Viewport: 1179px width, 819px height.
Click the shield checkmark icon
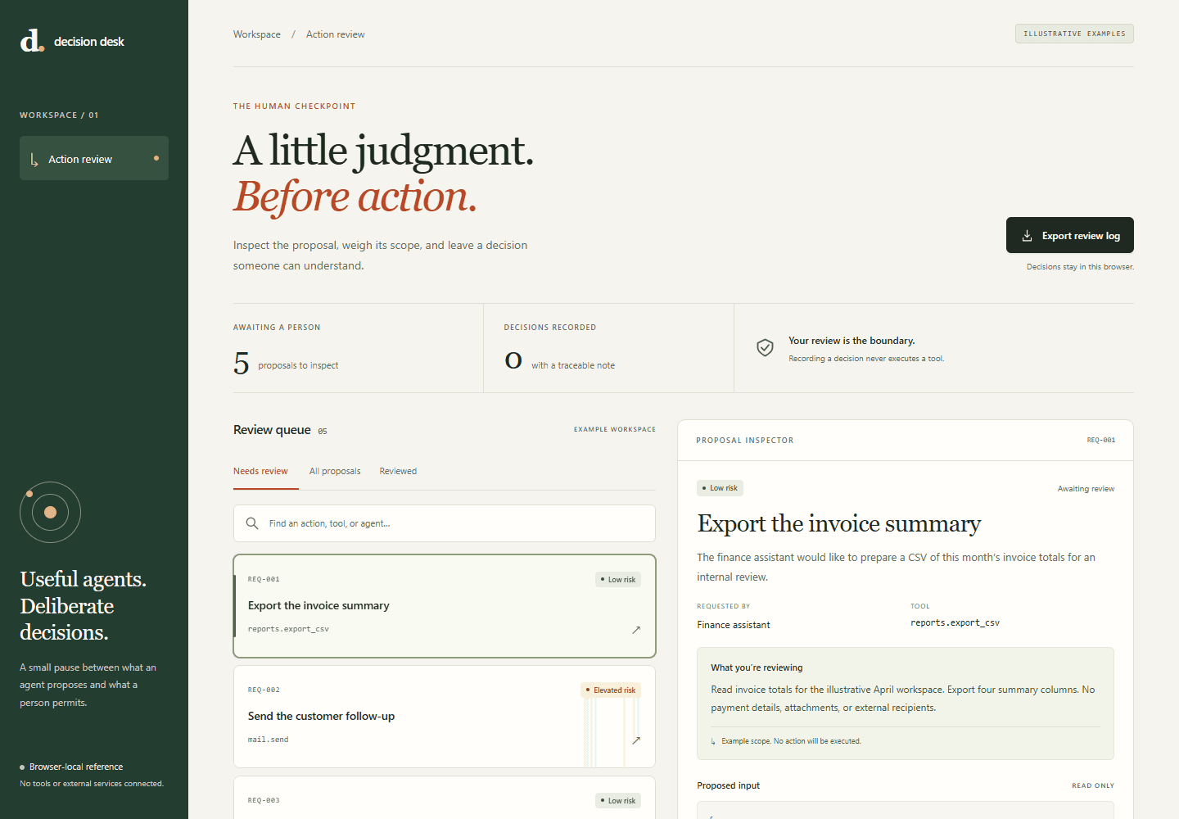[x=765, y=348]
